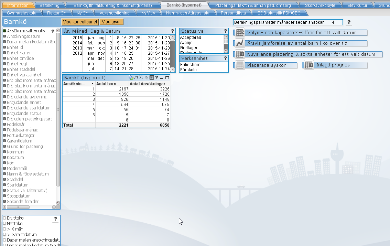
Task: Enable the > Garantidatum option
Action: pyautogui.click(x=4, y=234)
